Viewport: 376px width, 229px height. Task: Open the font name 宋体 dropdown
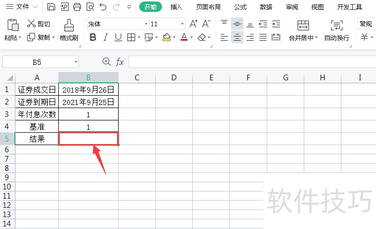(146, 24)
